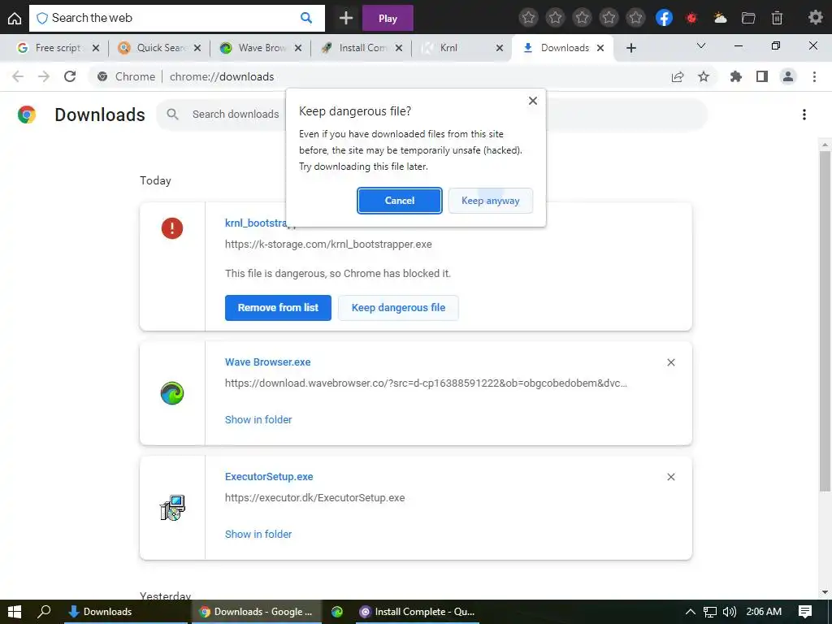The height and width of the screenshot is (624, 832).
Task: Switch to the Install Complete tab
Action: [363, 48]
